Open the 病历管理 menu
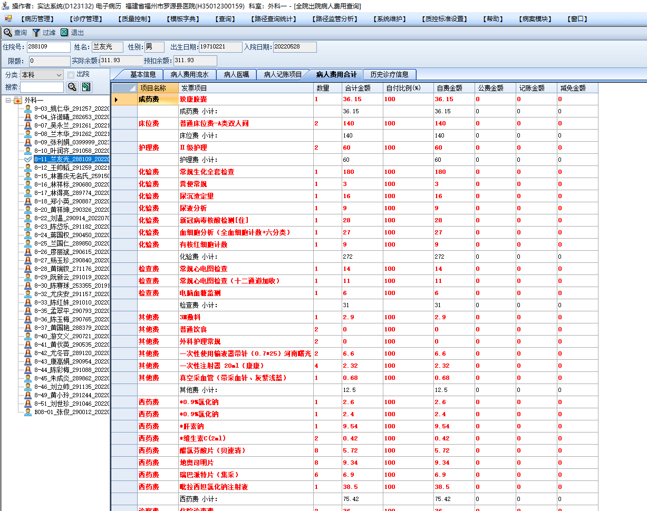This screenshot has height=511, width=647. pyautogui.click(x=38, y=19)
